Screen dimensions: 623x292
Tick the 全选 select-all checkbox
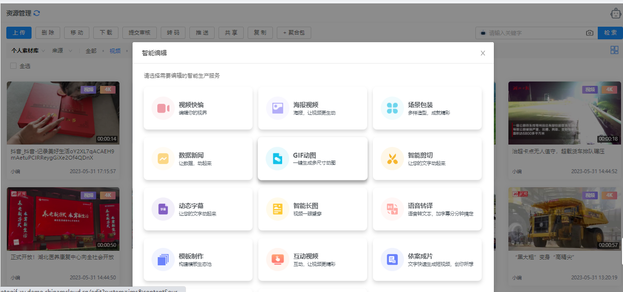(x=14, y=66)
